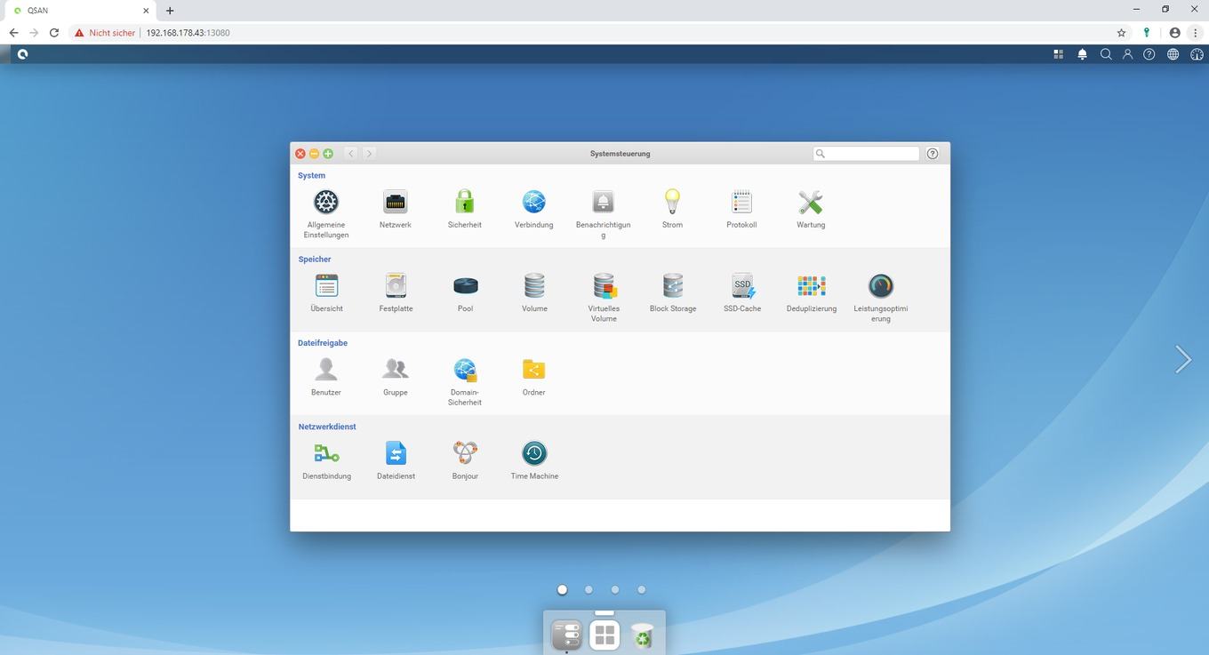This screenshot has width=1209, height=655.
Task: Reload the browser page
Action: pos(54,33)
